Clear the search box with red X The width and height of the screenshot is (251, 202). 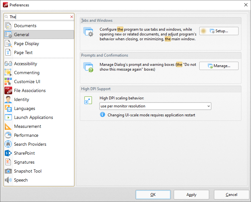[72, 17]
